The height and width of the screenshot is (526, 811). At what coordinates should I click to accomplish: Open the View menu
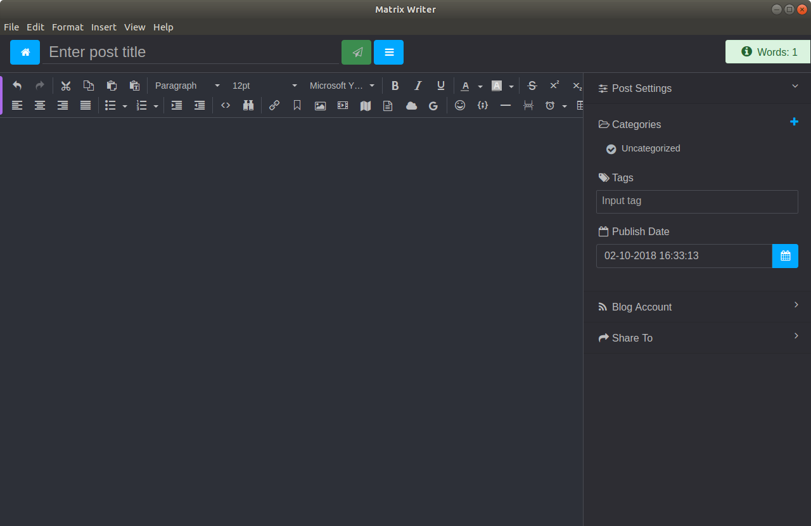coord(135,27)
